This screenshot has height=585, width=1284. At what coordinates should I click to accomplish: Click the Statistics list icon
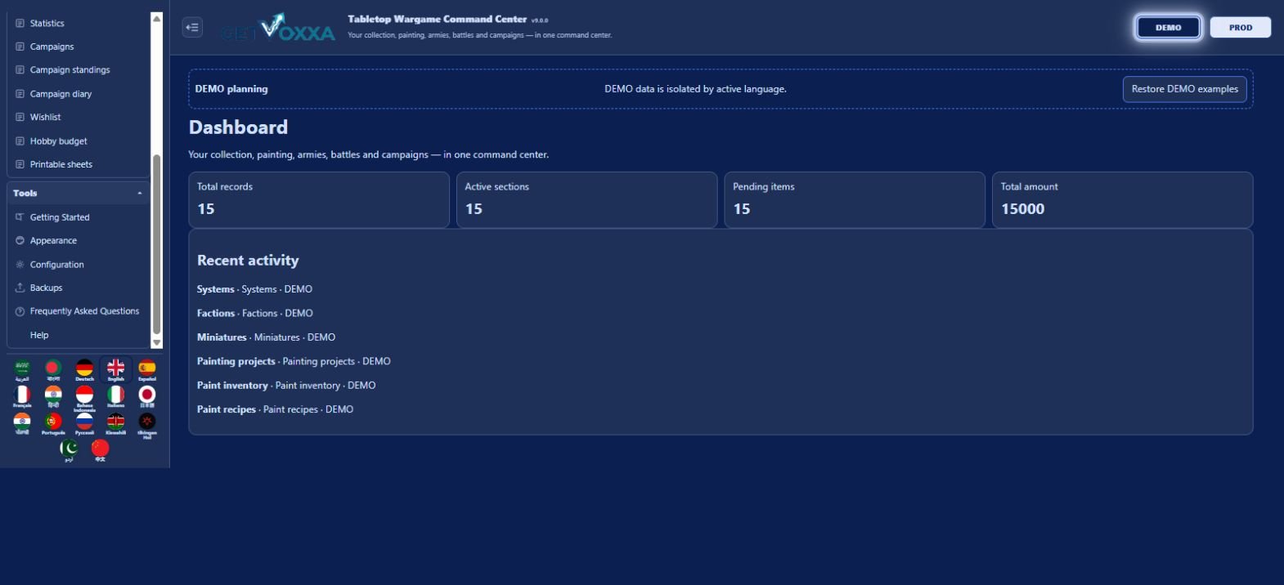click(x=20, y=23)
